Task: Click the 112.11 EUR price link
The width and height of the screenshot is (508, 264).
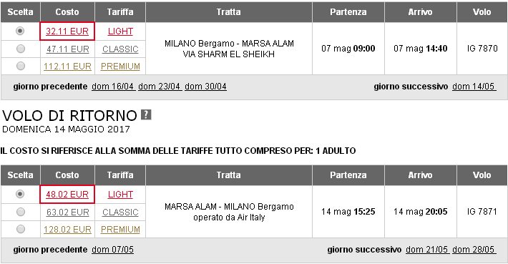Action: 67,67
